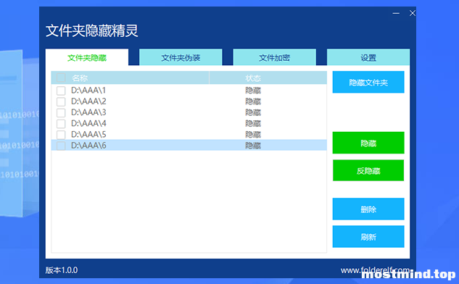This screenshot has width=459, height=284.
Task: Check the box for D:\AAA\1
Action: coord(61,91)
